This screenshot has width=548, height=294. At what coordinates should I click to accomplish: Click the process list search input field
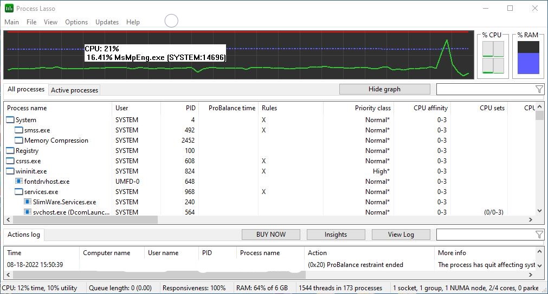[486, 89]
